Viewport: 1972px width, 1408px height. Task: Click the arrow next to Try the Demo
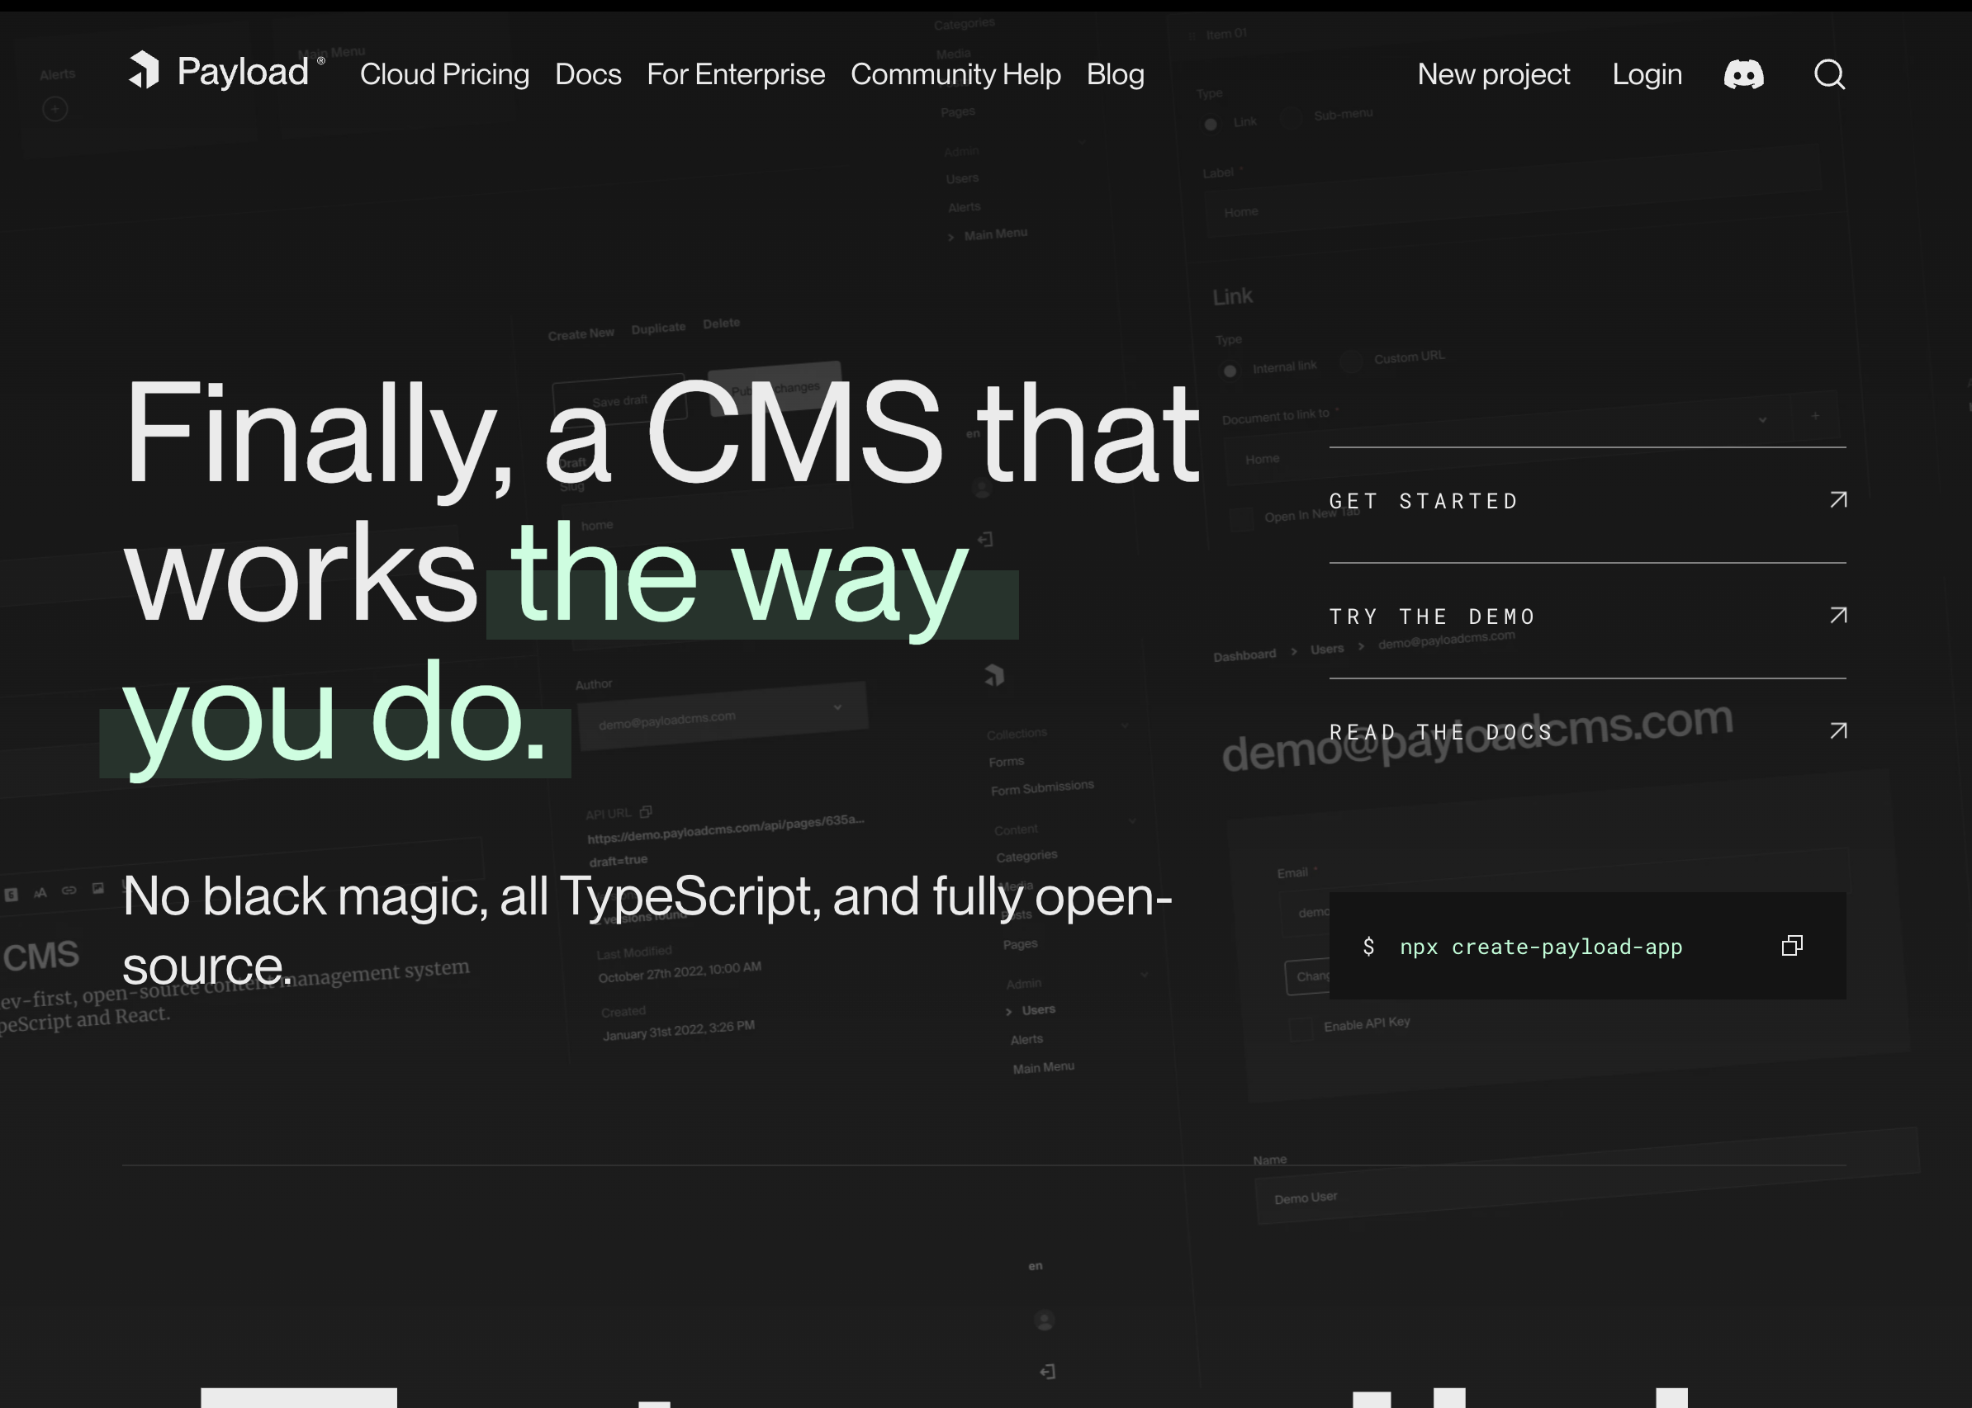click(1837, 616)
